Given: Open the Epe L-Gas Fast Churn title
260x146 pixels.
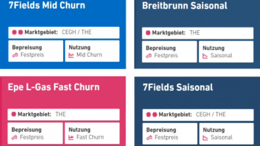Looking at the screenshot, I should coord(54,87).
